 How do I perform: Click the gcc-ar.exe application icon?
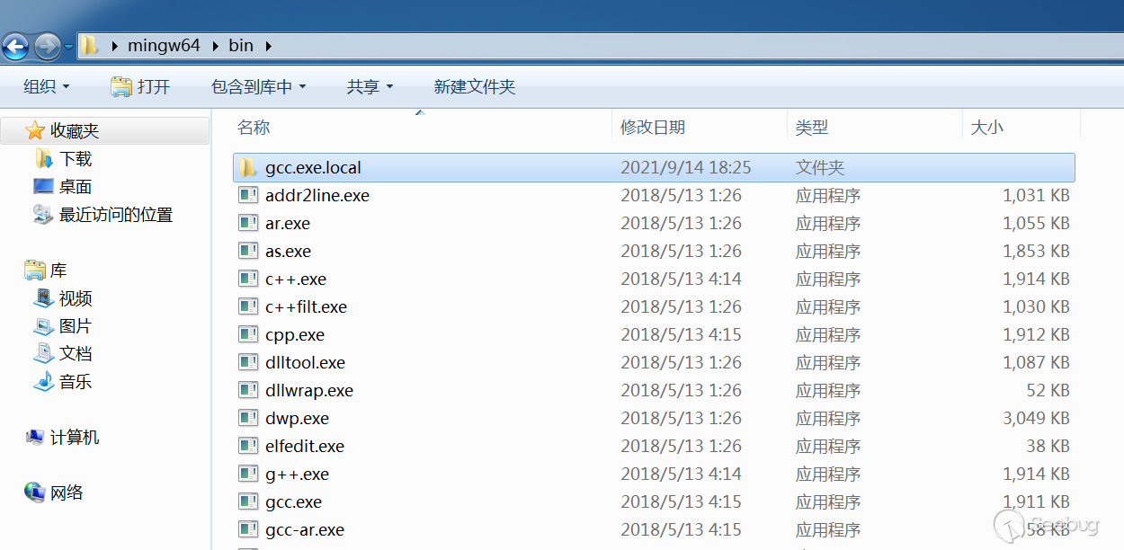coord(248,529)
